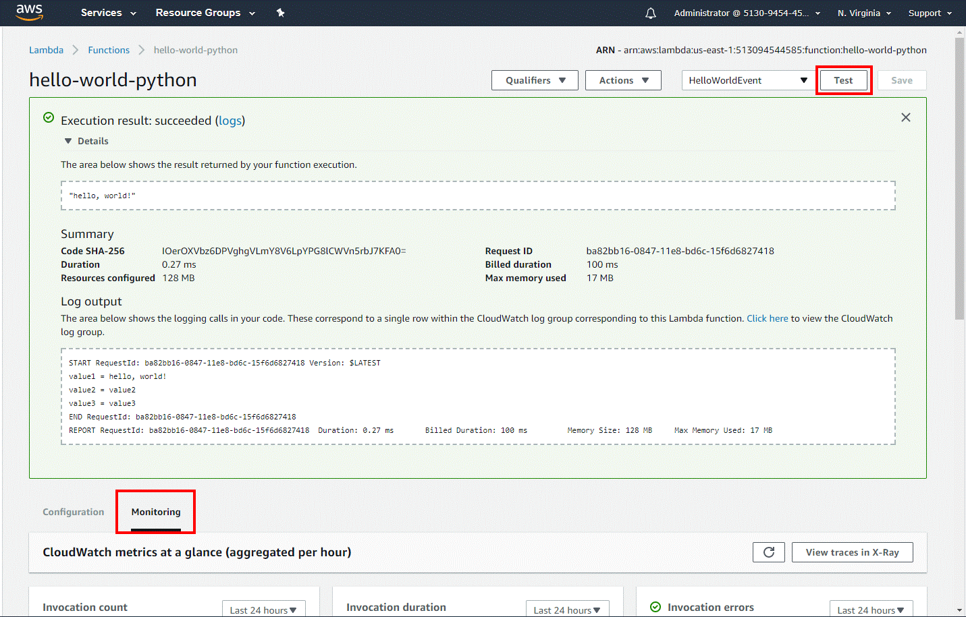966x617 pixels.
Task: Go to the Lambda breadcrumb
Action: (46, 50)
